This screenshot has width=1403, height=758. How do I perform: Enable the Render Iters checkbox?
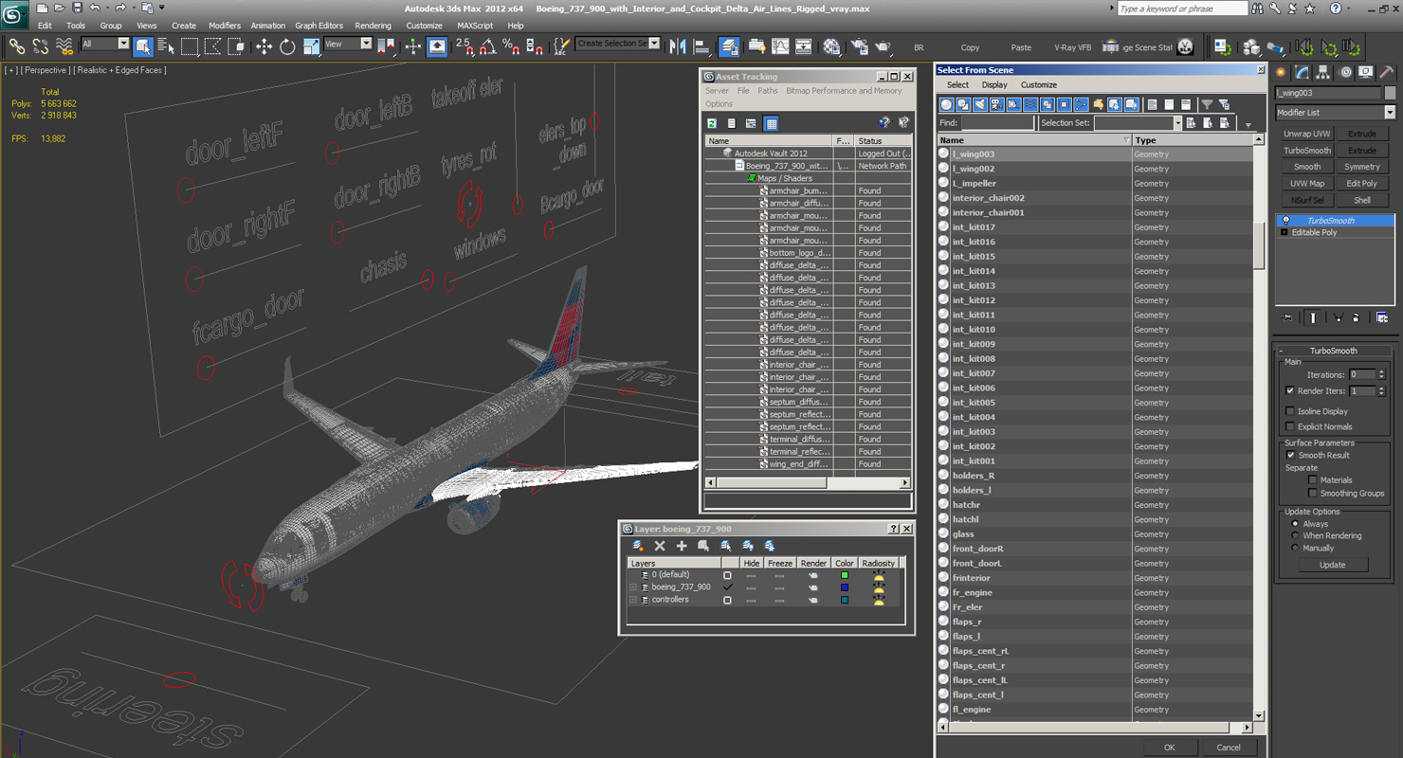point(1289,390)
